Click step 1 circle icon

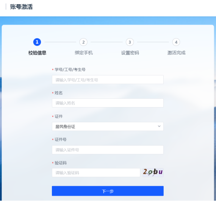coord(37,42)
